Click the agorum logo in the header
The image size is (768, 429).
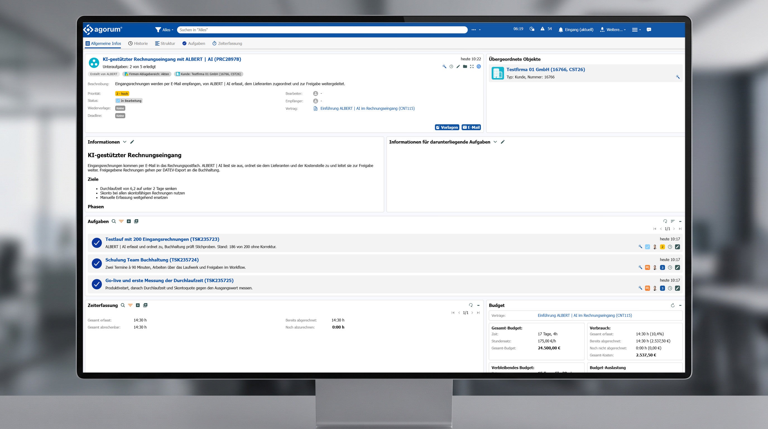point(103,30)
